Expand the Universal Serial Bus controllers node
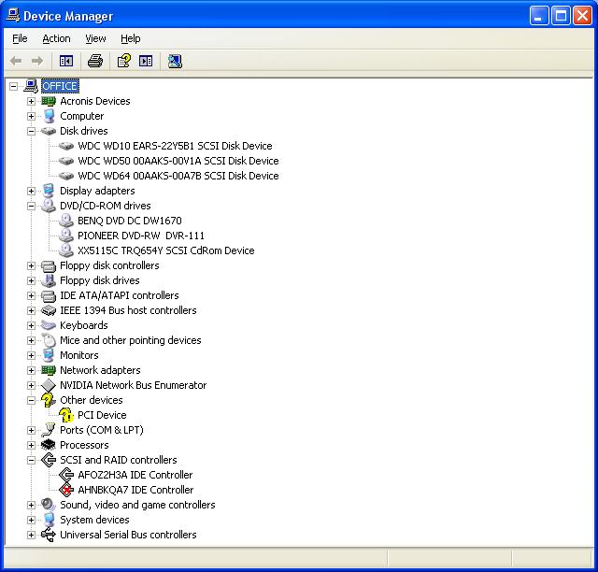598x572 pixels. [31, 535]
